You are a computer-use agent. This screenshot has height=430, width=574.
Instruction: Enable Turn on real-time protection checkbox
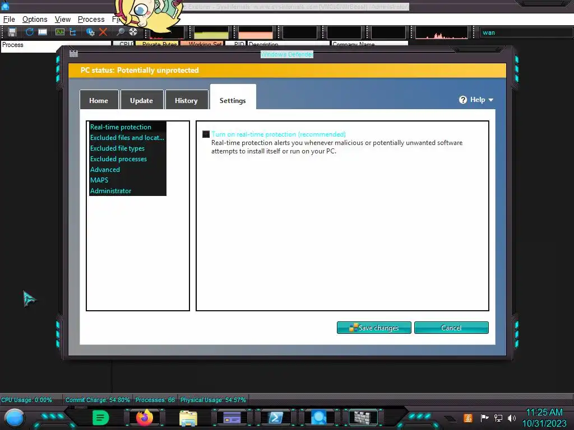pyautogui.click(x=206, y=134)
